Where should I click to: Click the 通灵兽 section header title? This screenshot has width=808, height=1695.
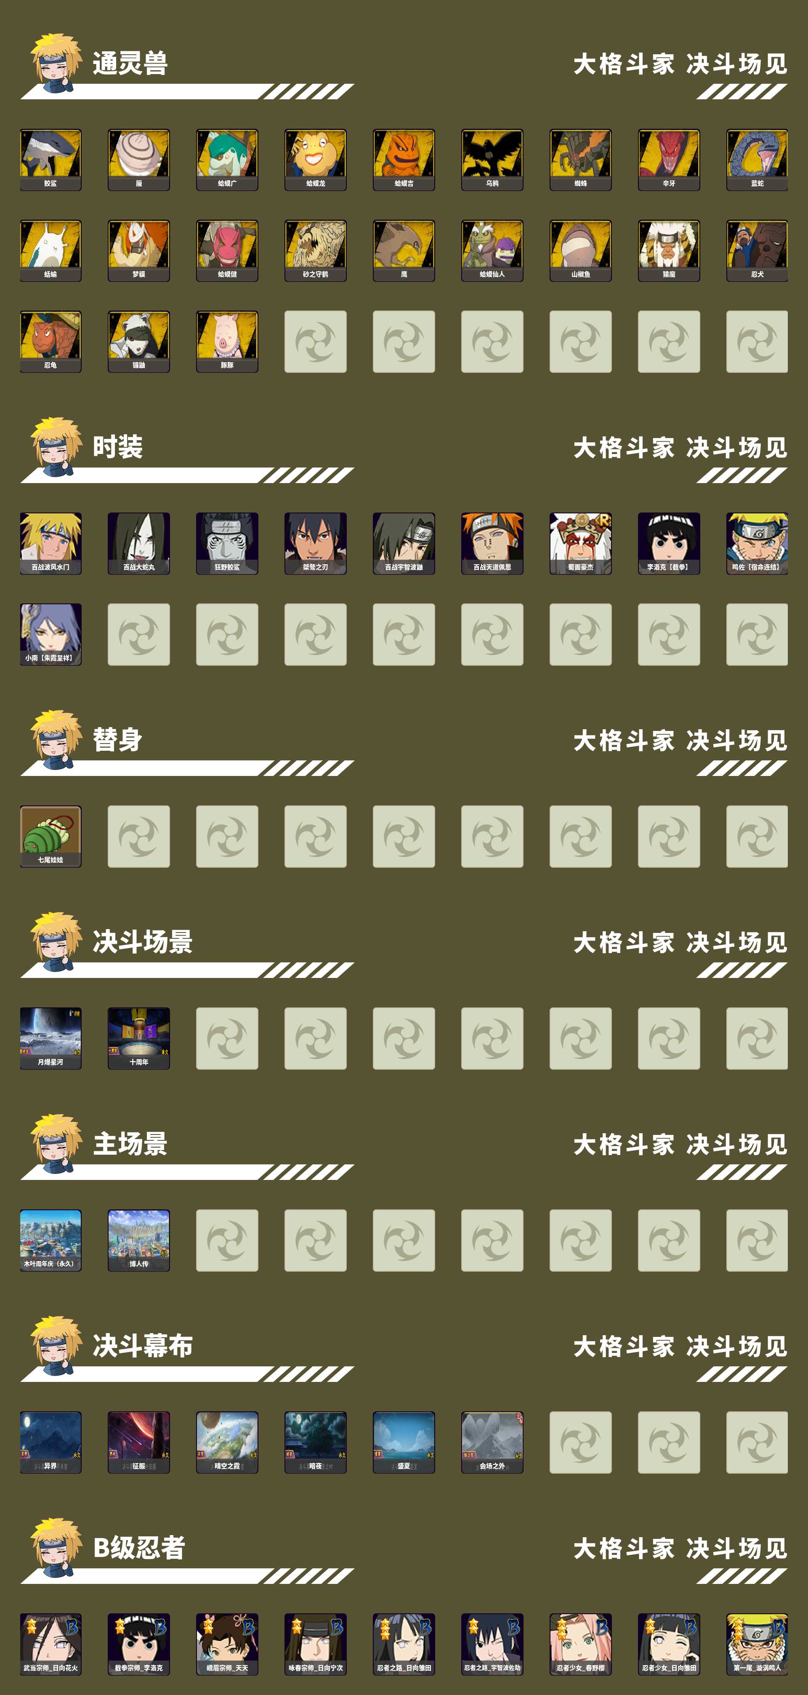(130, 64)
